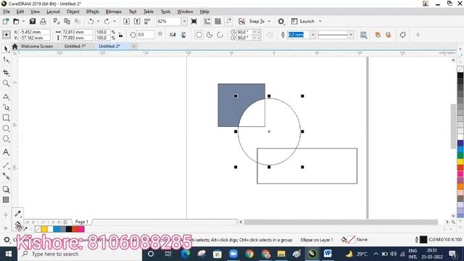Click the Save disk icon

[33, 21]
